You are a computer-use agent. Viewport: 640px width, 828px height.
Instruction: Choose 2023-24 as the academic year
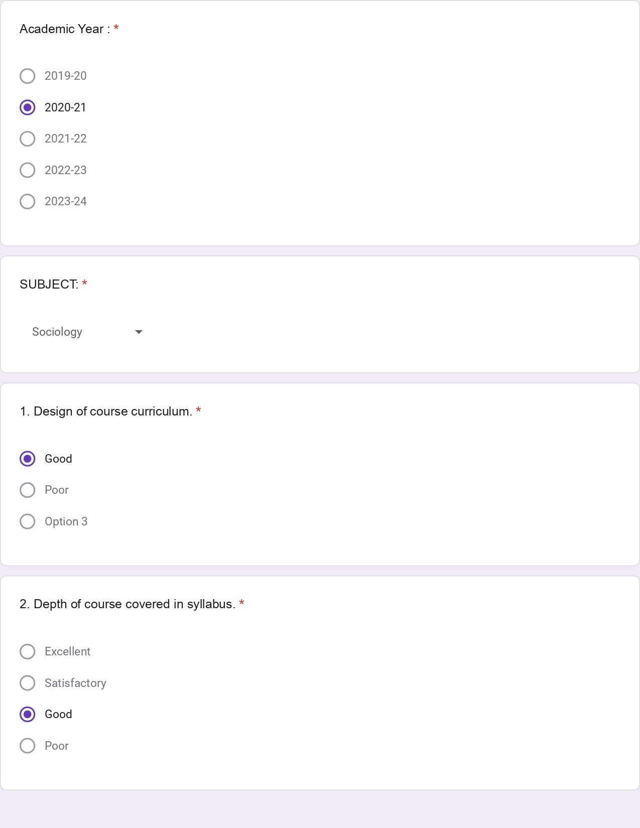(x=28, y=202)
